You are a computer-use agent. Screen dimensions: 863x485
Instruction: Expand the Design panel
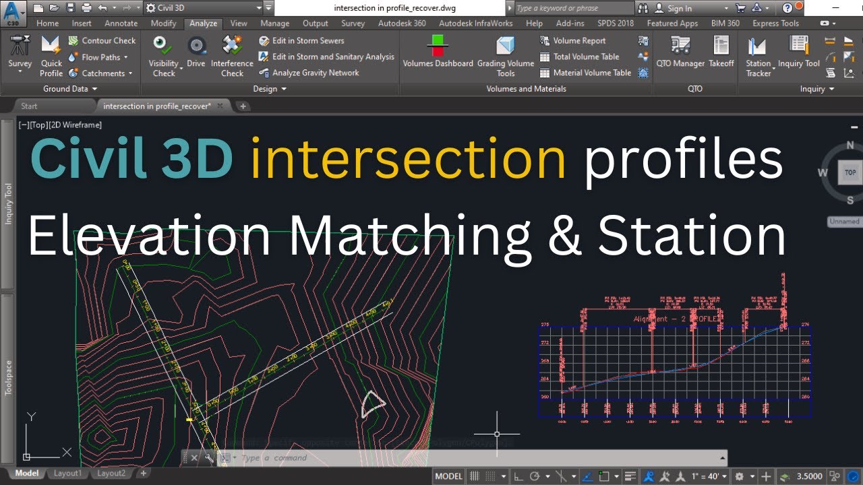click(270, 88)
